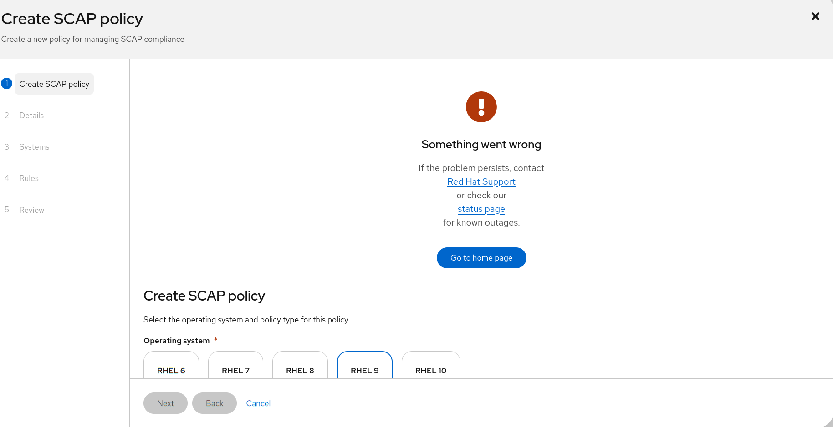This screenshot has width=833, height=427.
Task: Open the Red Hat Support link
Action: 481,181
